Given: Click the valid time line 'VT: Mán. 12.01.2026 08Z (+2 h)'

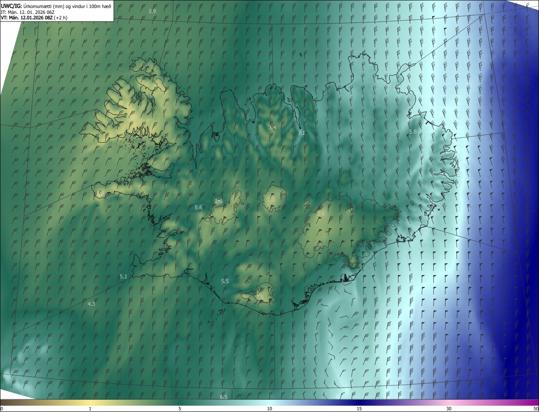Looking at the screenshot, I should click(x=34, y=18).
